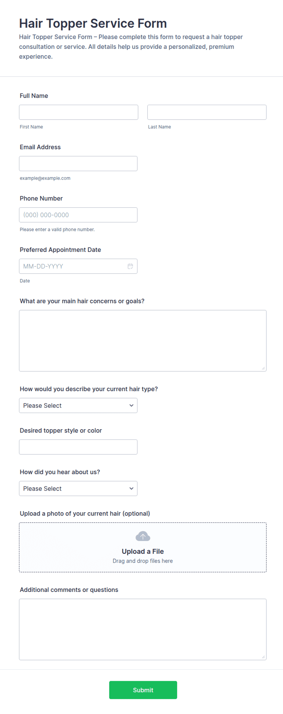Screen dimensions: 283x714
Task: Focus the desired topper style or color field
Action: click(x=78, y=447)
